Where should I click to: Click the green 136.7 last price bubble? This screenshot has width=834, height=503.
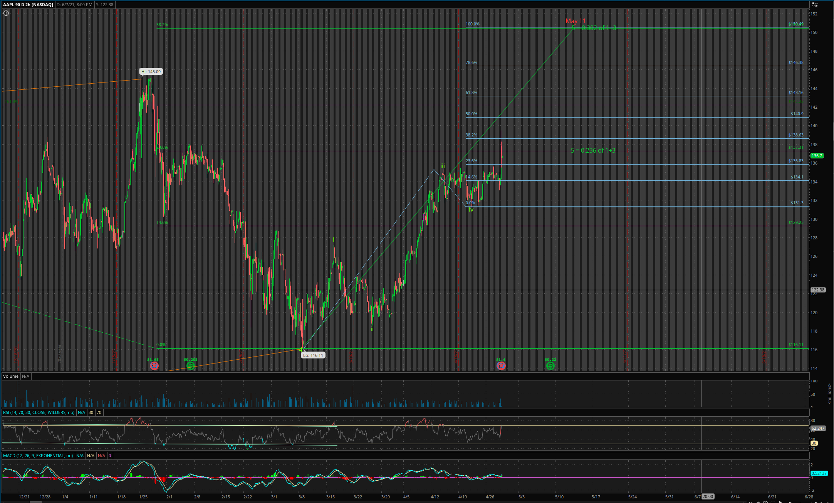pos(817,156)
